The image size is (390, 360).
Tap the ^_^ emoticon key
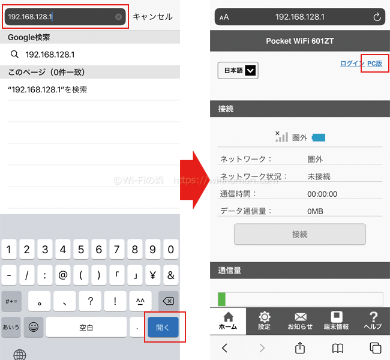click(x=140, y=301)
